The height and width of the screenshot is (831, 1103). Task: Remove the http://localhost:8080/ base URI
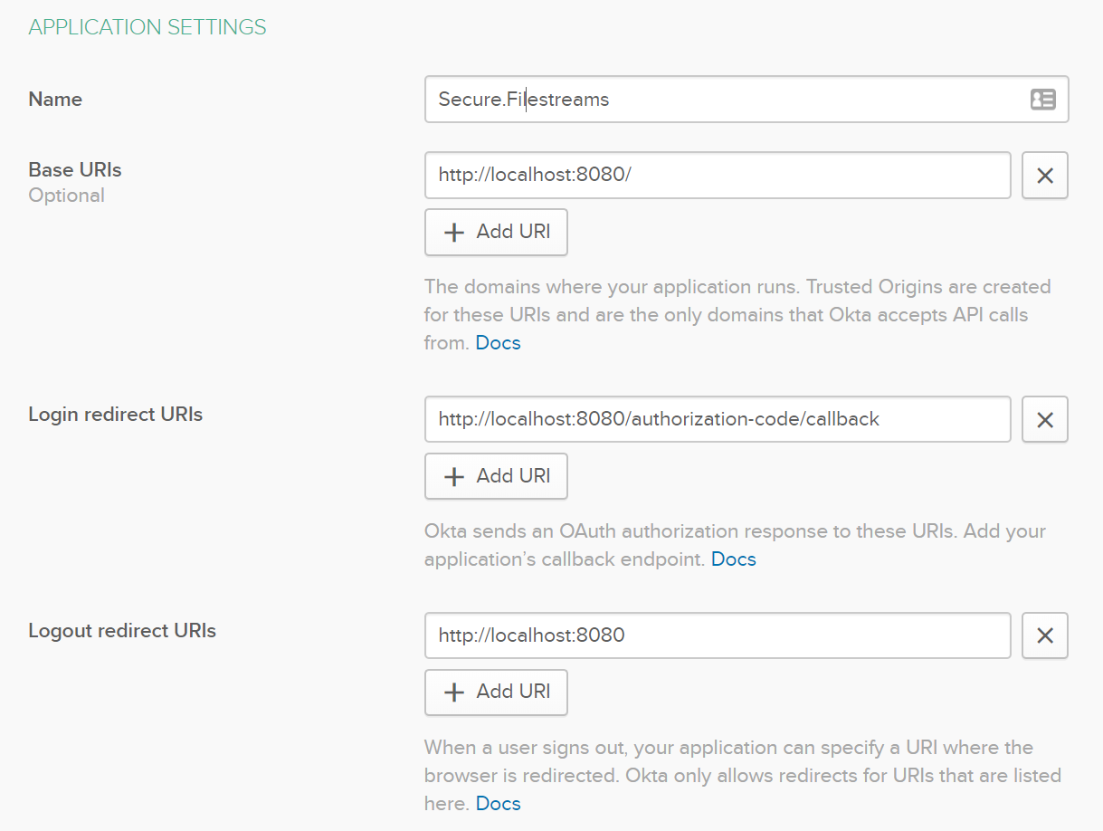[x=1044, y=176]
